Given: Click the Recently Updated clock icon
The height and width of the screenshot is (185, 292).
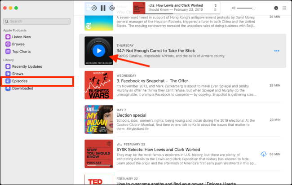Looking at the screenshot, I should pyautogui.click(x=8, y=66).
